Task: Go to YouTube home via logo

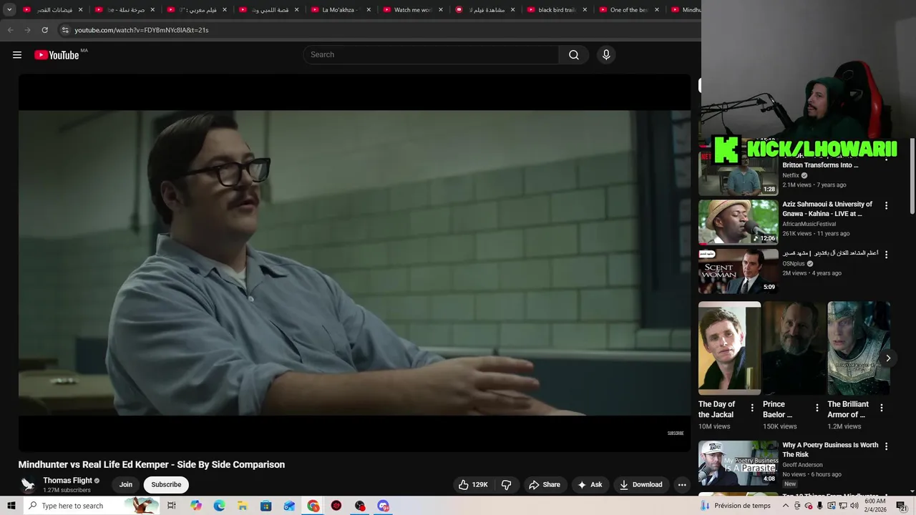Action: 57,55
